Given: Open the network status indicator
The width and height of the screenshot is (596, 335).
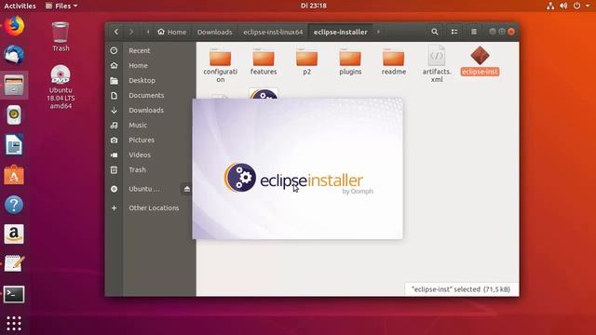Looking at the screenshot, I should point(550,6).
